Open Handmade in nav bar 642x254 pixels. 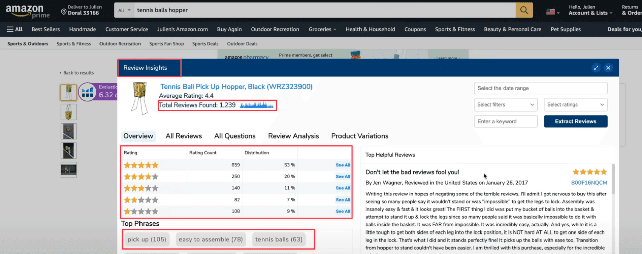82,29
